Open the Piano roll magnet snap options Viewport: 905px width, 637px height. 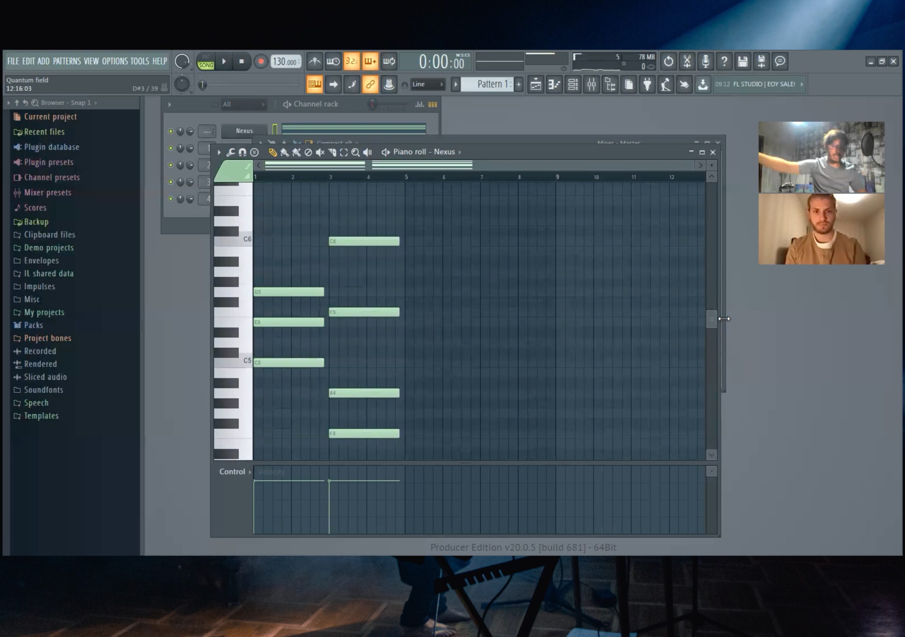click(x=243, y=153)
